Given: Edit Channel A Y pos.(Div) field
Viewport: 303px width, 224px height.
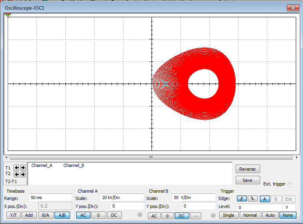Looking at the screenshot, I should [127, 206].
